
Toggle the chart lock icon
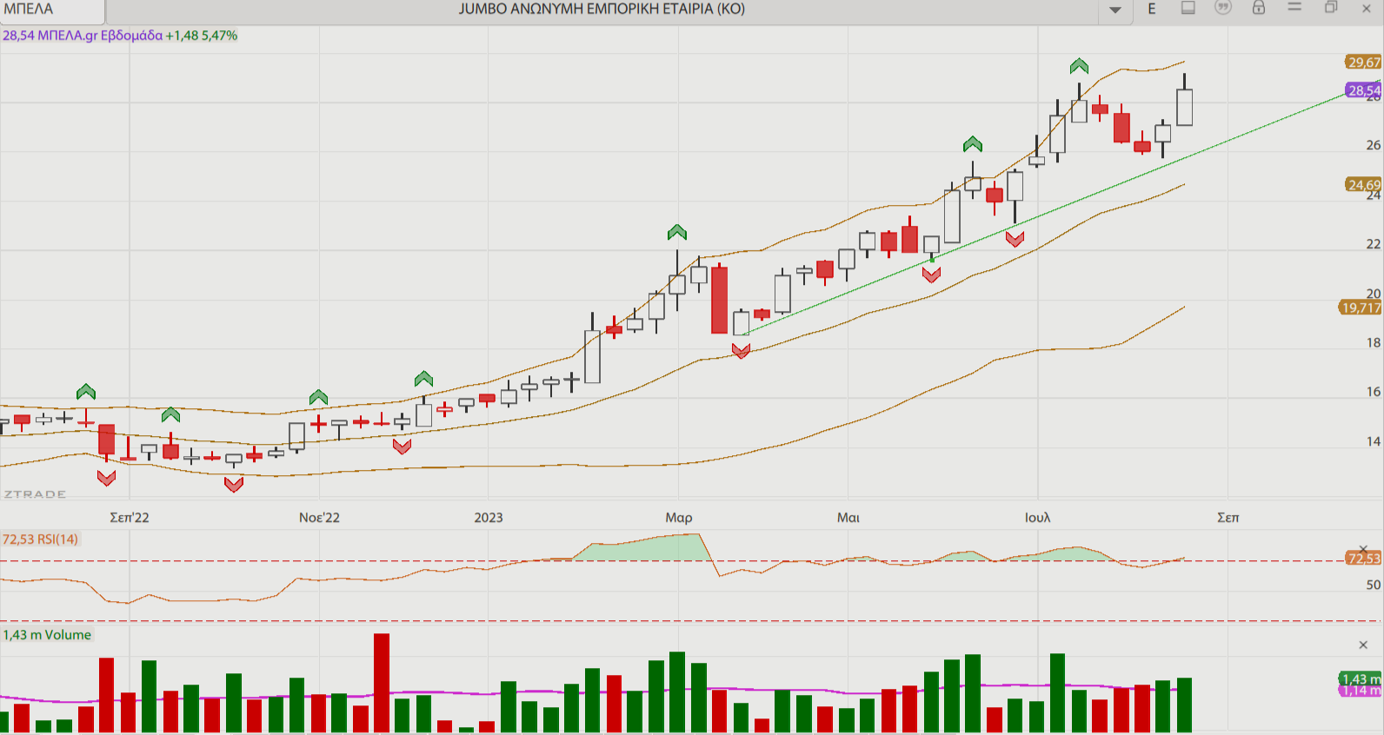(x=1258, y=8)
